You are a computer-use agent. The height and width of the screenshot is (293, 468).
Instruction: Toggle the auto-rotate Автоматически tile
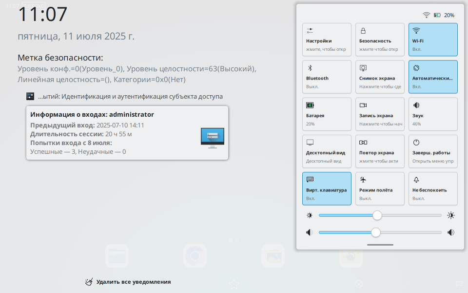click(433, 77)
